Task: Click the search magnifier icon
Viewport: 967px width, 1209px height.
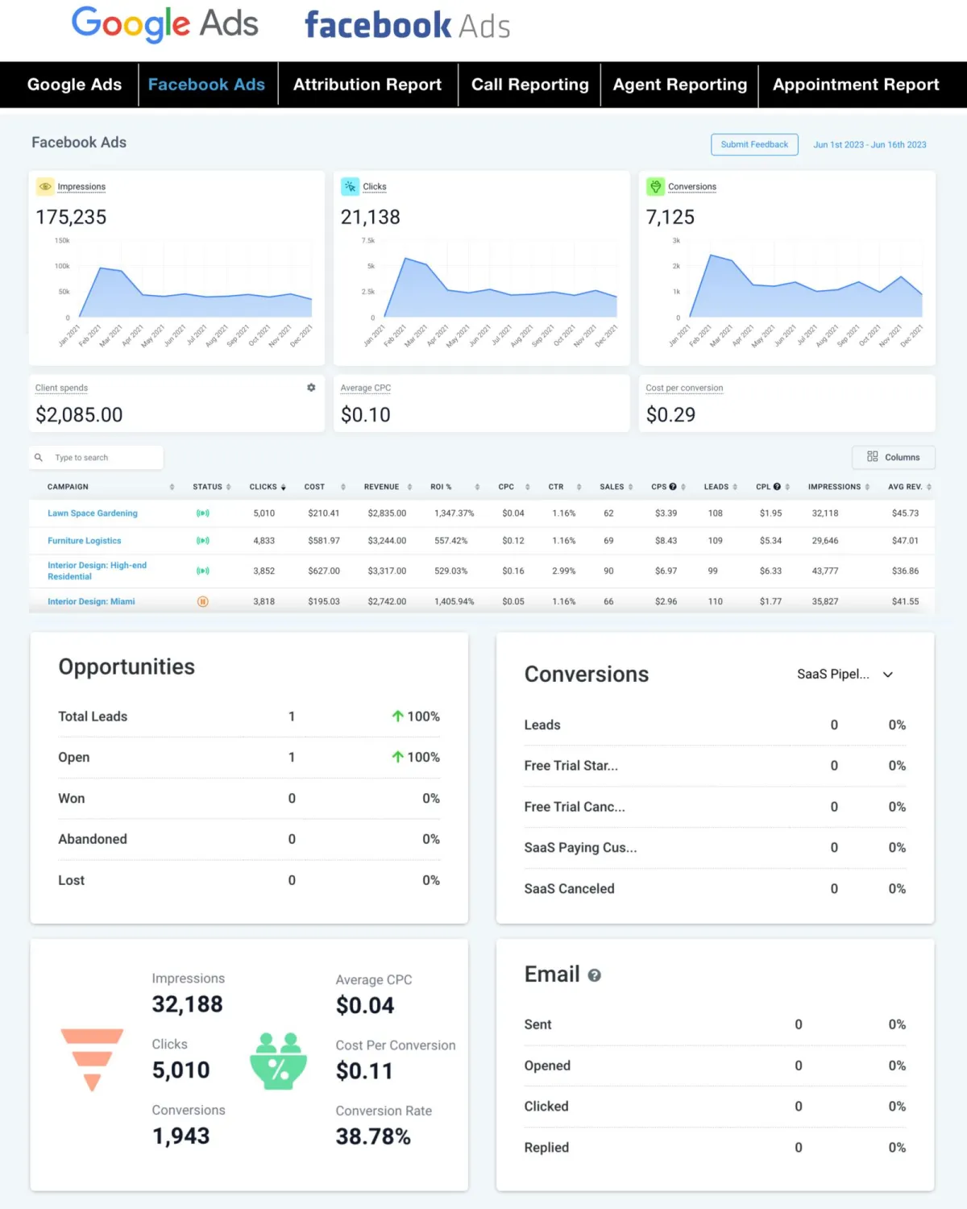Action: coord(39,458)
